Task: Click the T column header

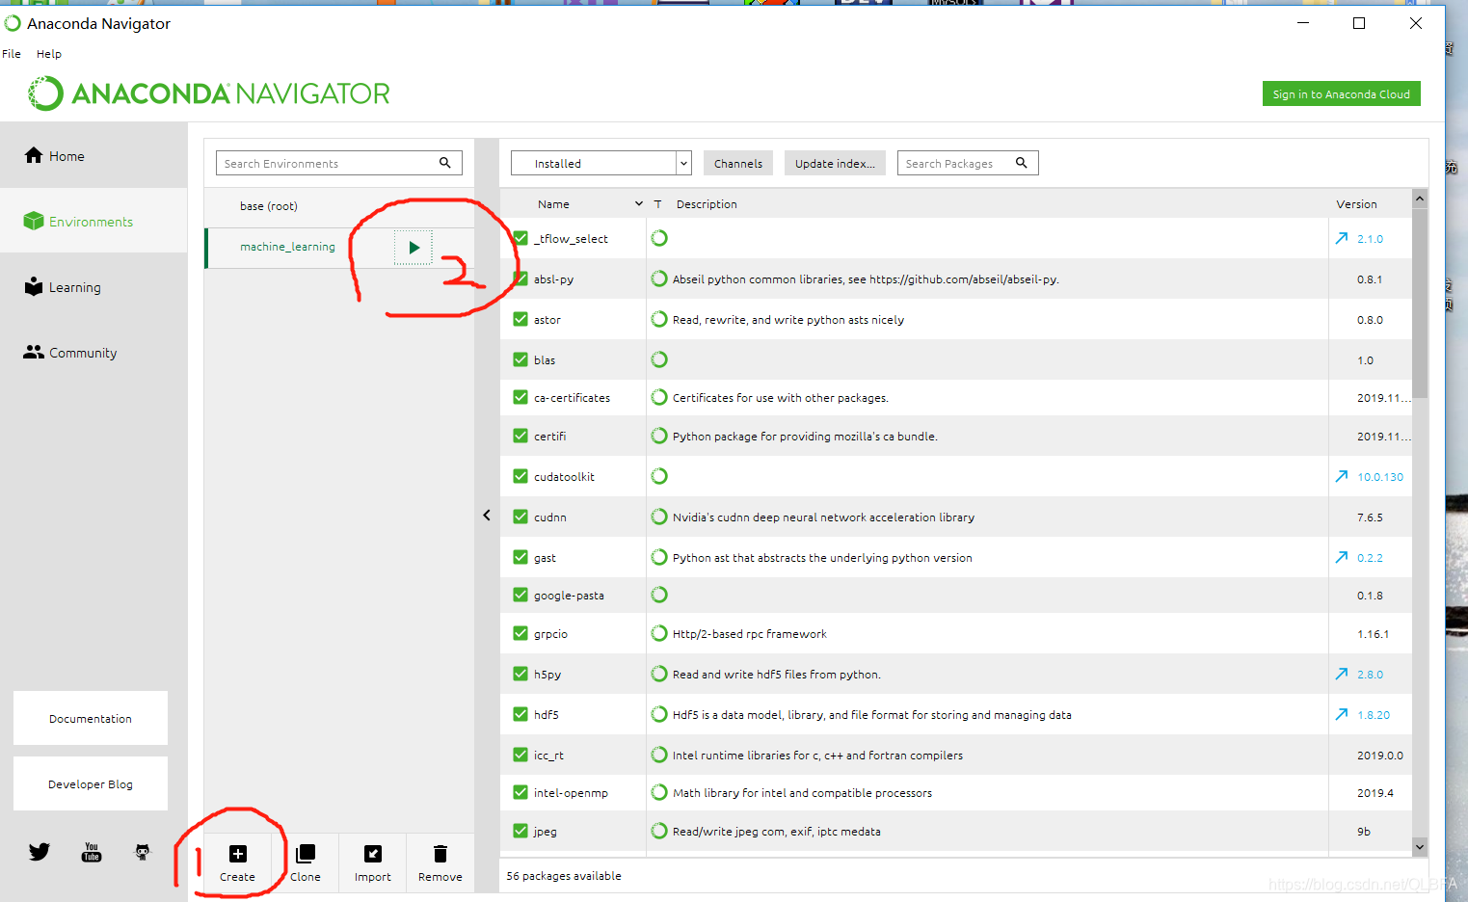Action: pos(657,203)
